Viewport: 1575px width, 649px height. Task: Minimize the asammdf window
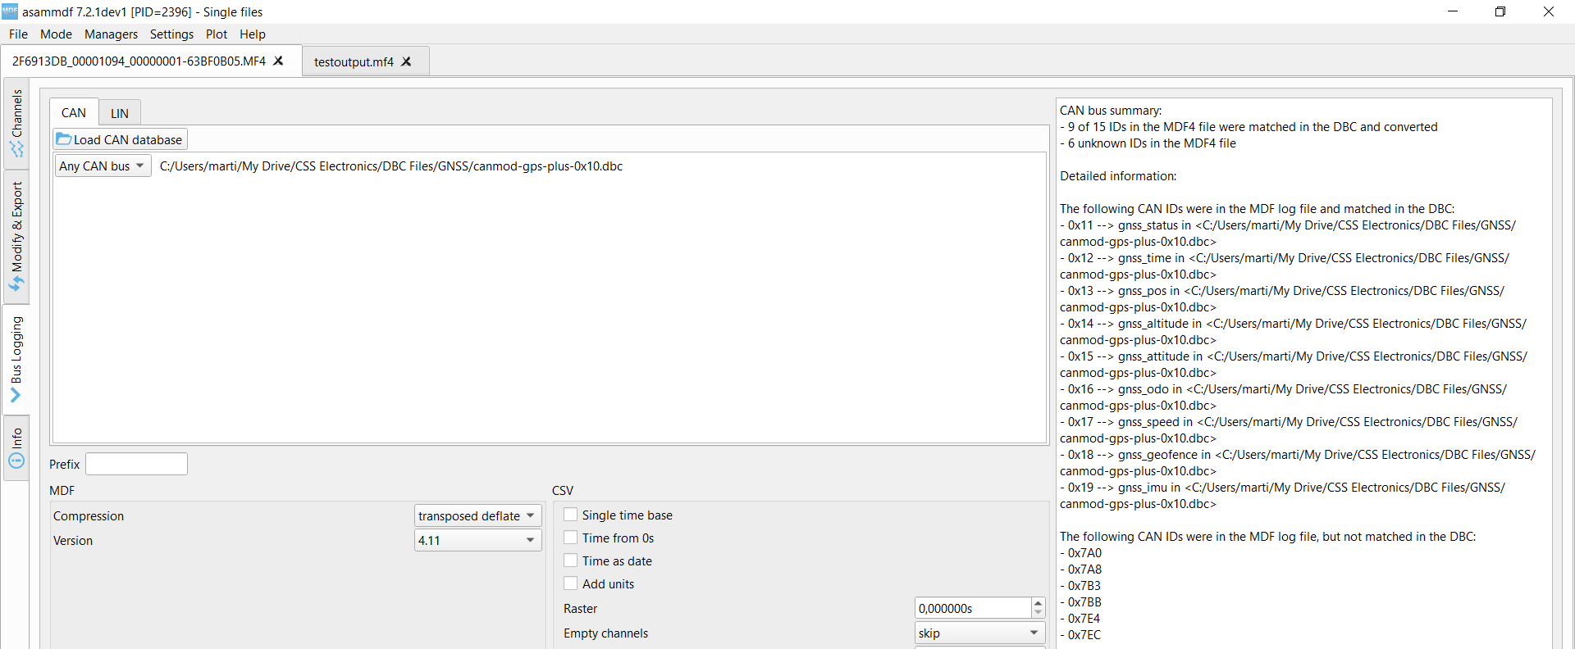(x=1453, y=11)
